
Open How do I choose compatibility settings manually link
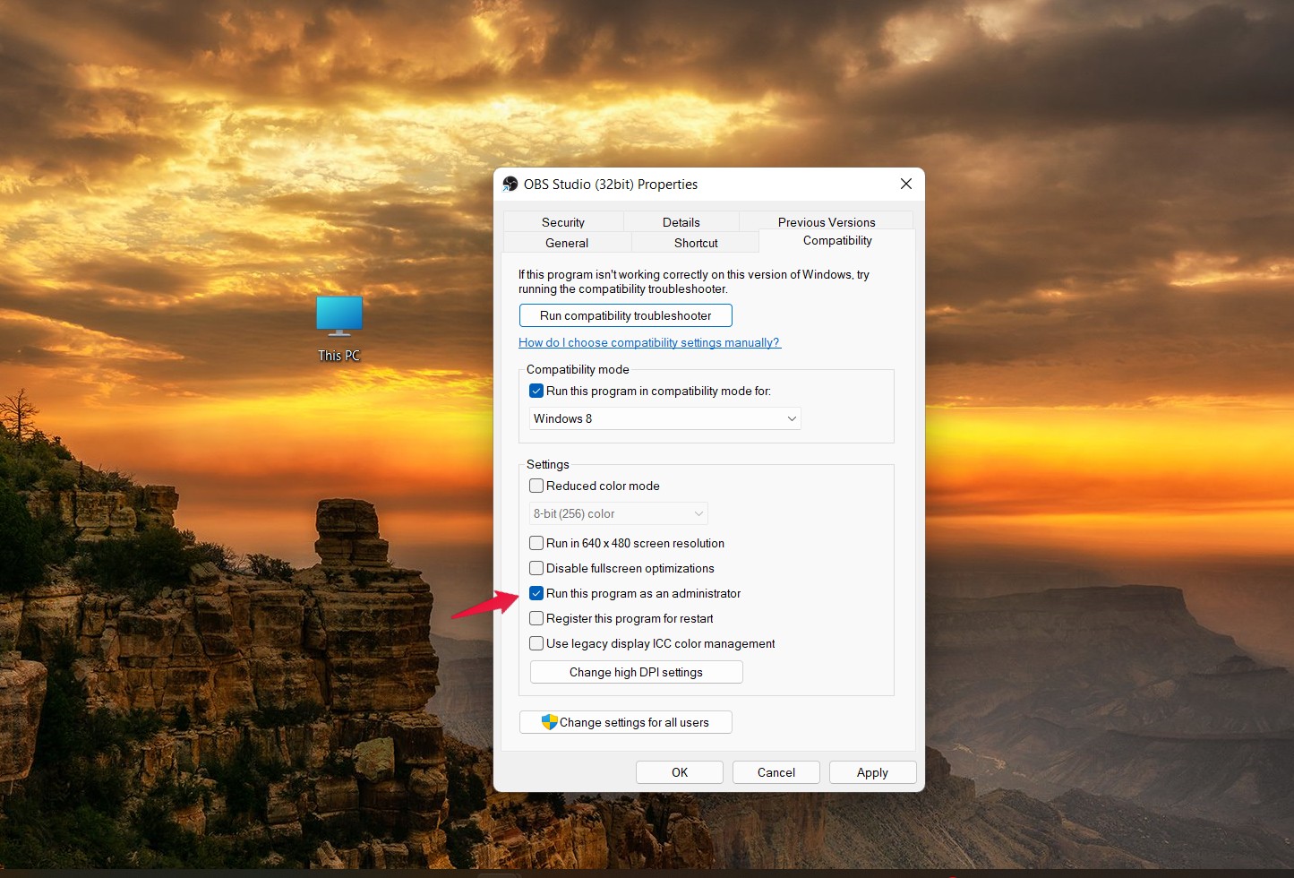click(x=649, y=342)
